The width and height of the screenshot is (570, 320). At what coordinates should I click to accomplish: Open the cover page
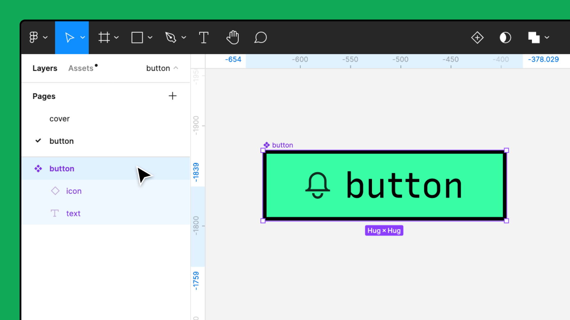pos(59,119)
